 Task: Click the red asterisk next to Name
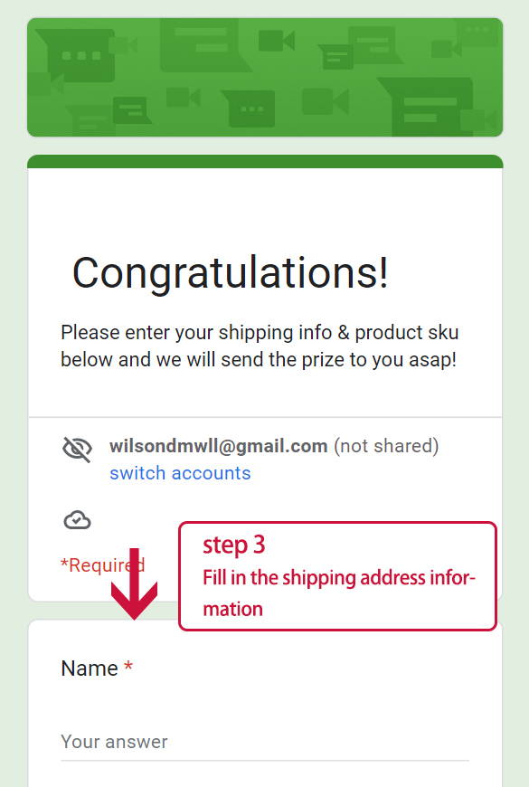click(x=128, y=666)
